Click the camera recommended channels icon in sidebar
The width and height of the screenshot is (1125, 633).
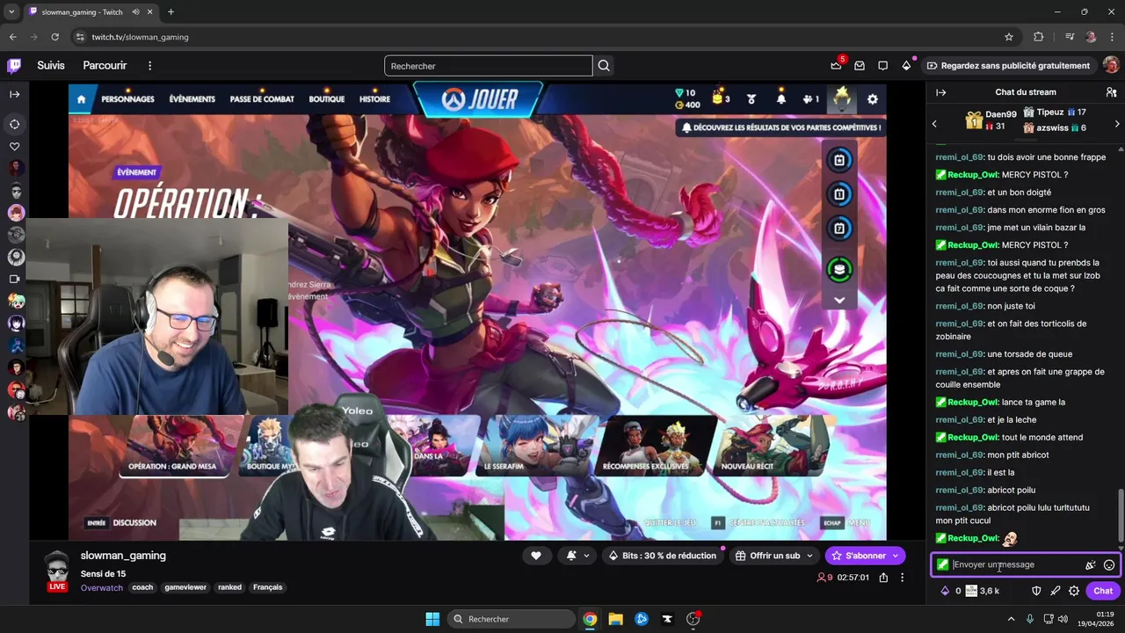point(15,279)
